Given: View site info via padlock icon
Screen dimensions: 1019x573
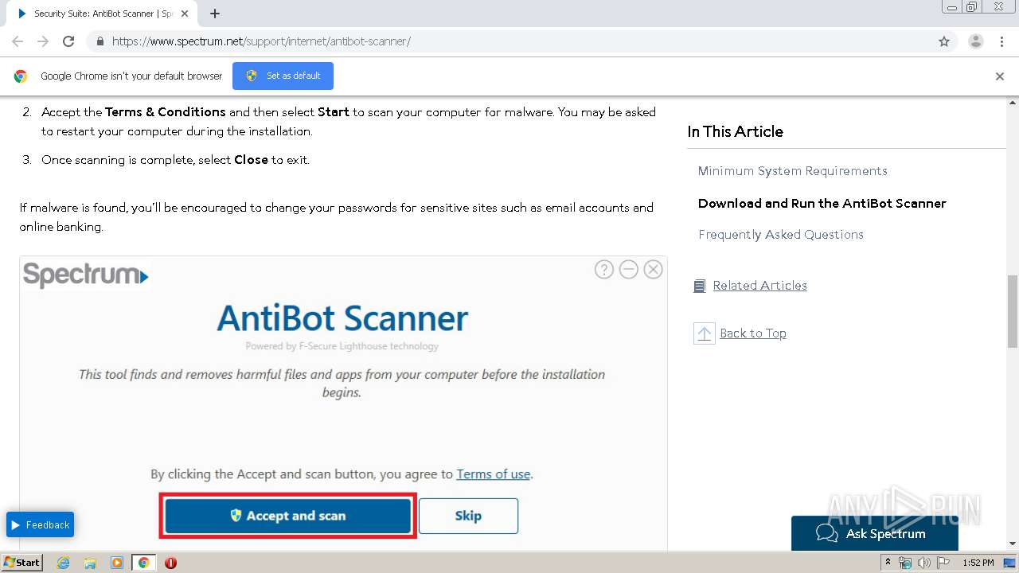Looking at the screenshot, I should coord(100,41).
